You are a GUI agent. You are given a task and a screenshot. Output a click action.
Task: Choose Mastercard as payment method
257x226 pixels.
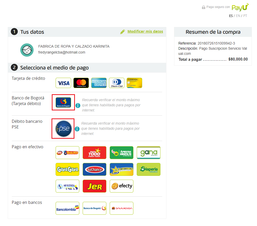point(81,83)
